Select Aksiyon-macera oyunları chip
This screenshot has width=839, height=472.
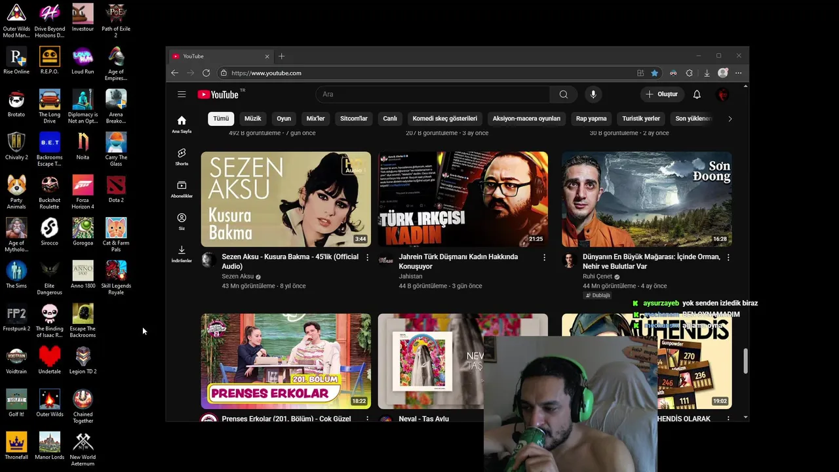coord(526,119)
